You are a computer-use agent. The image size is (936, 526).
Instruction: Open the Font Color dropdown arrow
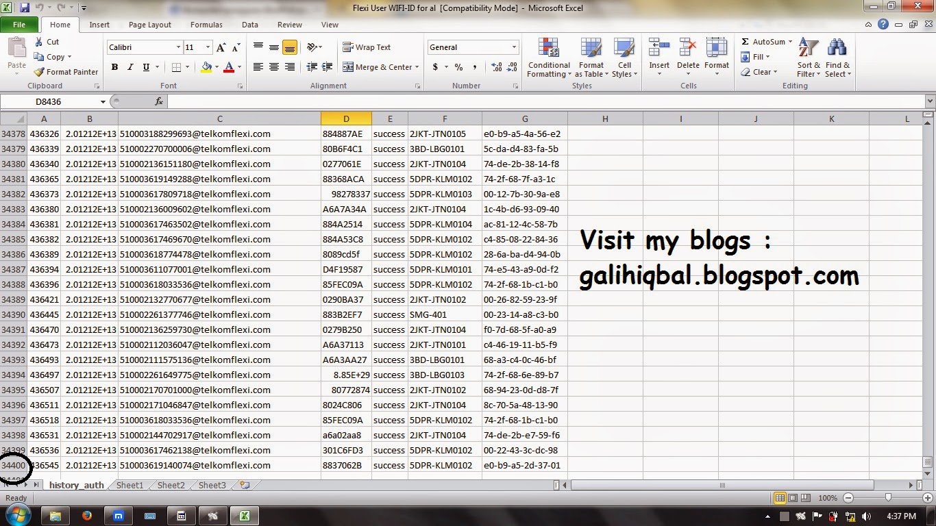(238, 67)
